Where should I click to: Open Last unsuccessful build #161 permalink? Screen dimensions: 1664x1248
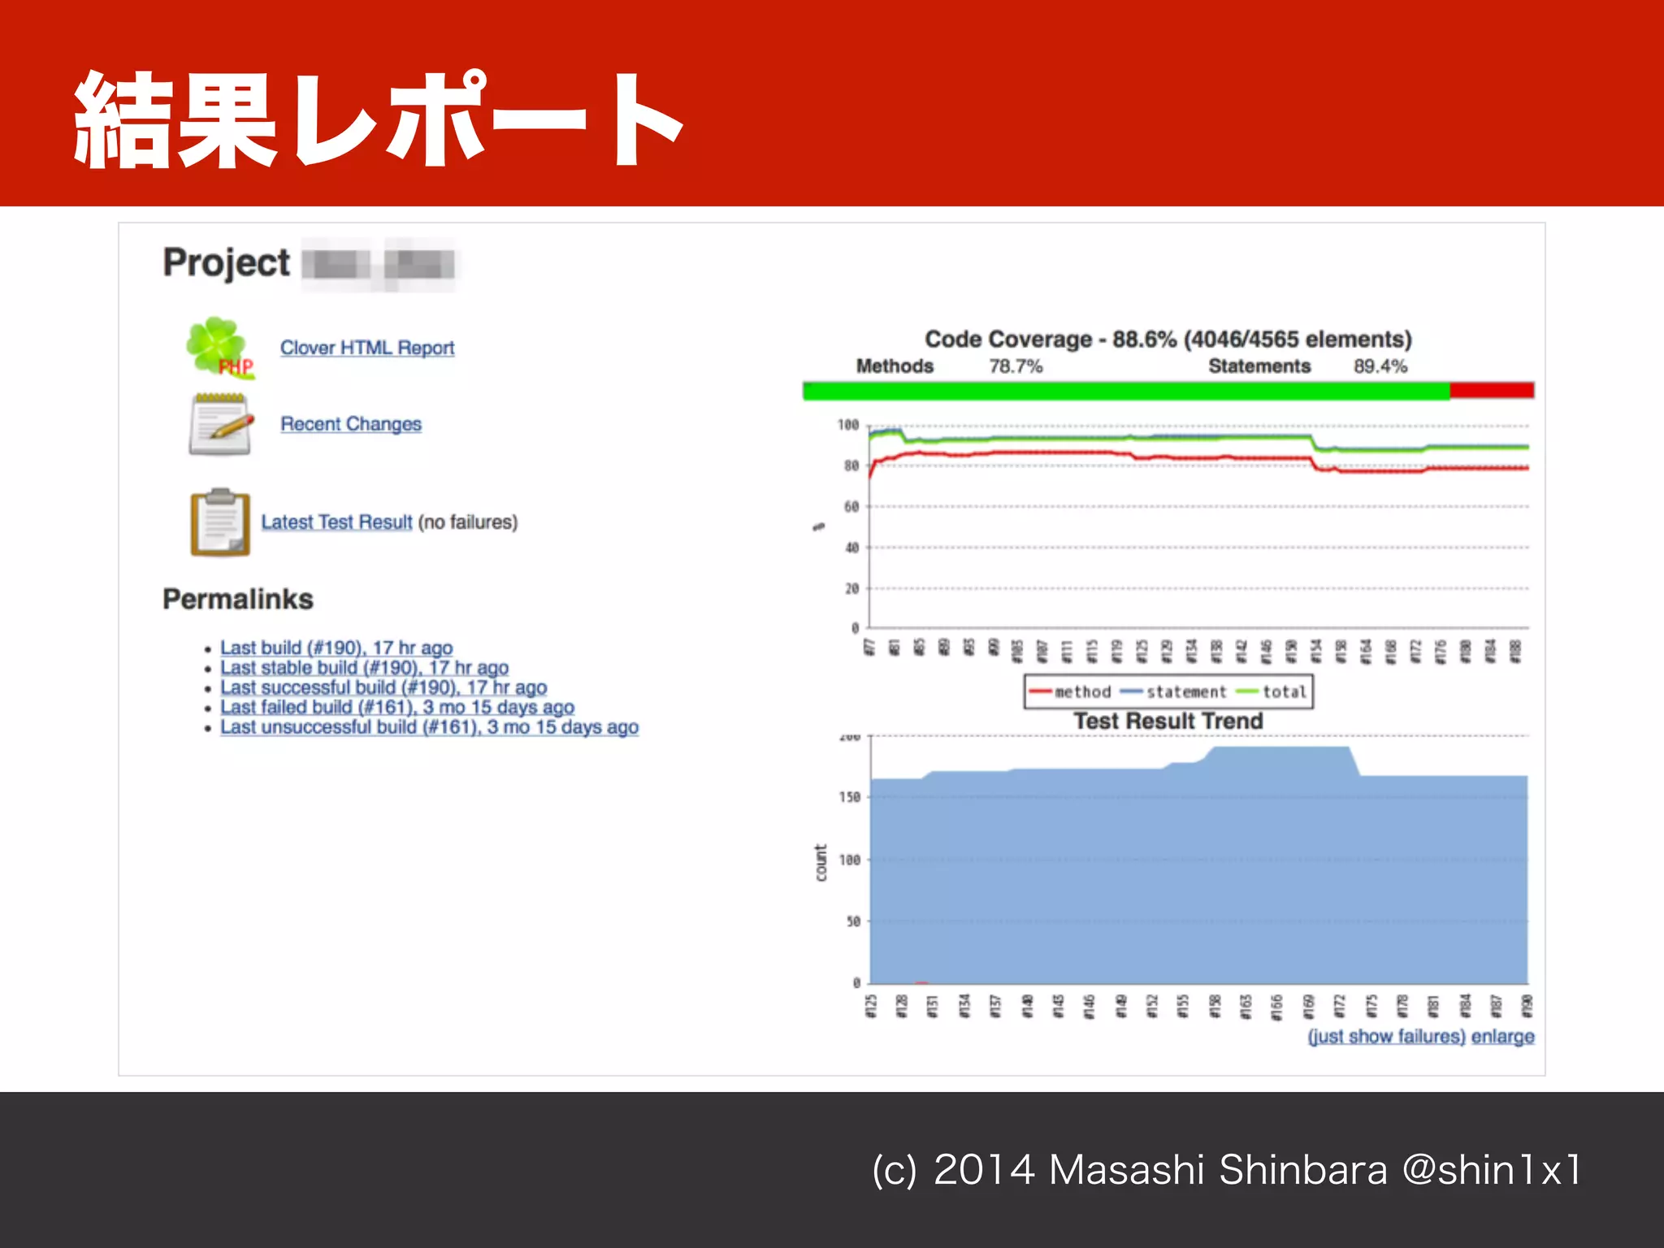[429, 727]
